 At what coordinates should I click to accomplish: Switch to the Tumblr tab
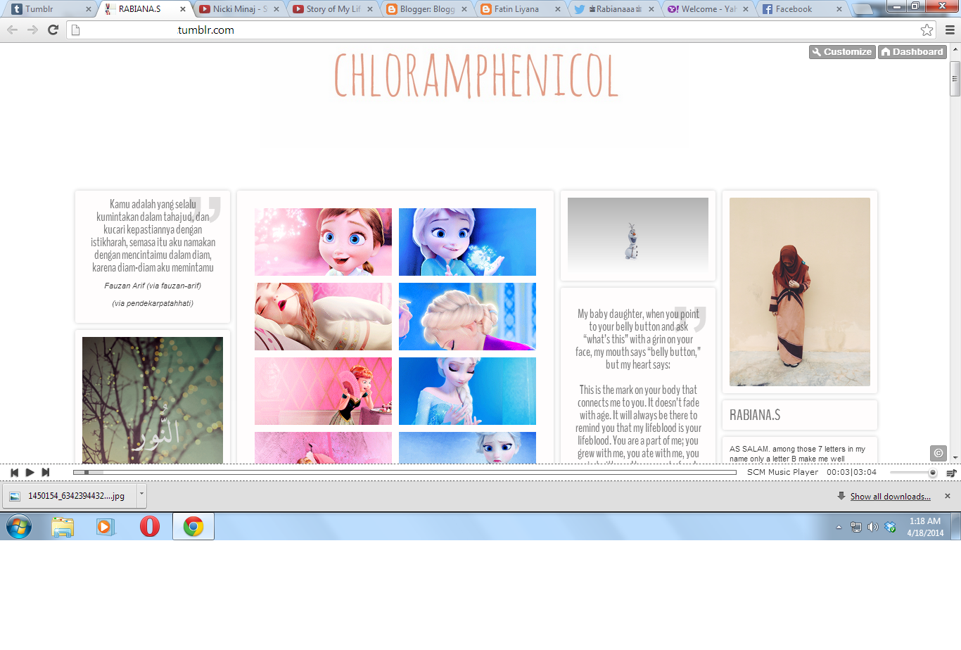tap(49, 9)
